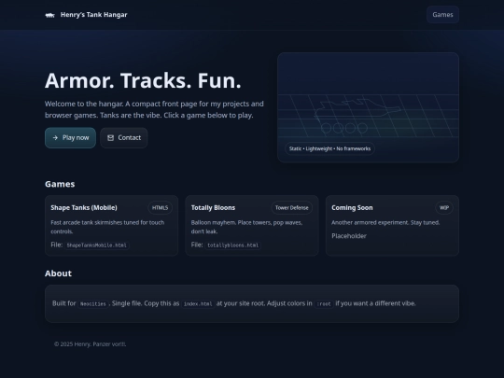Select the Coming Soon card title
This screenshot has height=378, width=504.
point(352,207)
